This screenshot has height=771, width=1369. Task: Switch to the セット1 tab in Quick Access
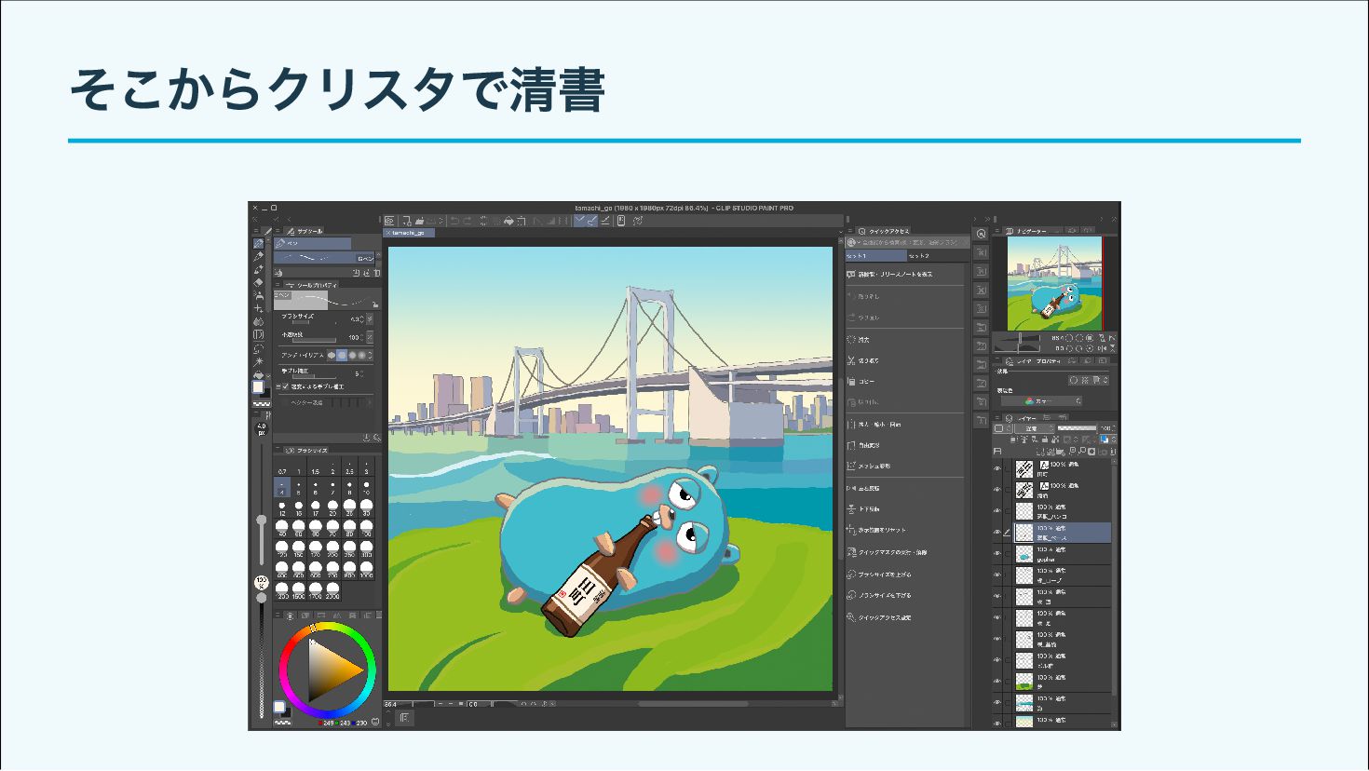tap(875, 255)
